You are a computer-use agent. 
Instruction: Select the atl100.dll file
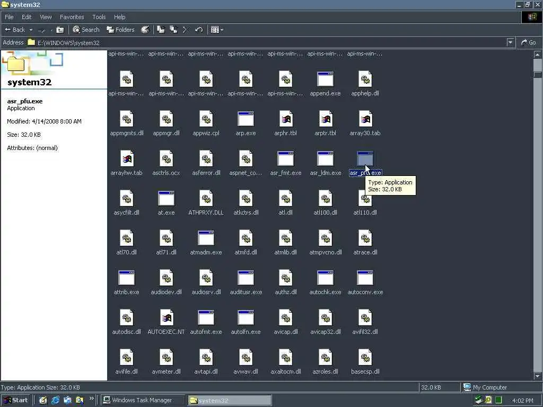pos(325,203)
